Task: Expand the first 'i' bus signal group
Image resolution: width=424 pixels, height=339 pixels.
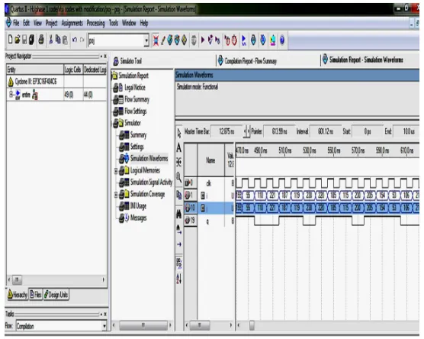Action: coord(203,195)
